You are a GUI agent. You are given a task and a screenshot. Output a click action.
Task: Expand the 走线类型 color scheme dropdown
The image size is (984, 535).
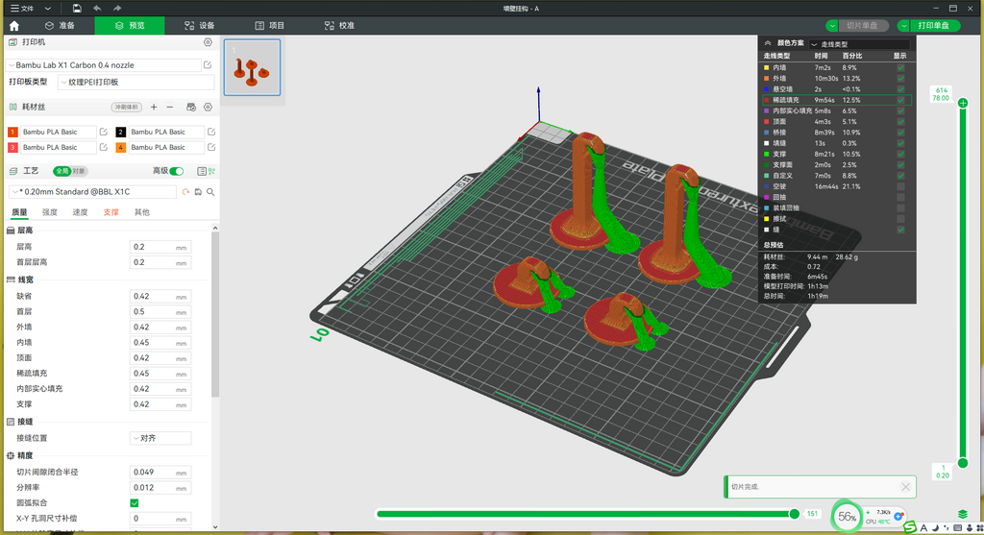(859, 44)
